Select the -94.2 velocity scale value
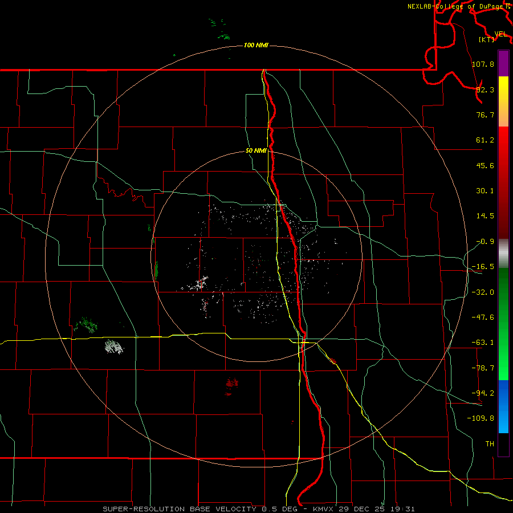Image resolution: width=513 pixels, height=513 pixels. (483, 393)
